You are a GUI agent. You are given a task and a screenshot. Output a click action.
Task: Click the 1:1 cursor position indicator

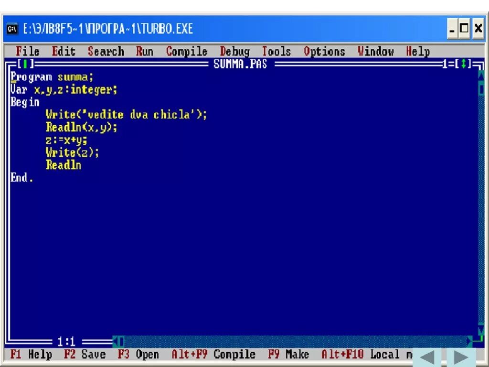[x=66, y=342]
